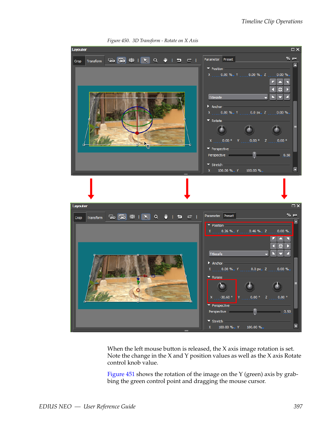Align bottom-left arrow button, upper Layouter
This screenshot has width=332, height=430.
tap(273, 97)
